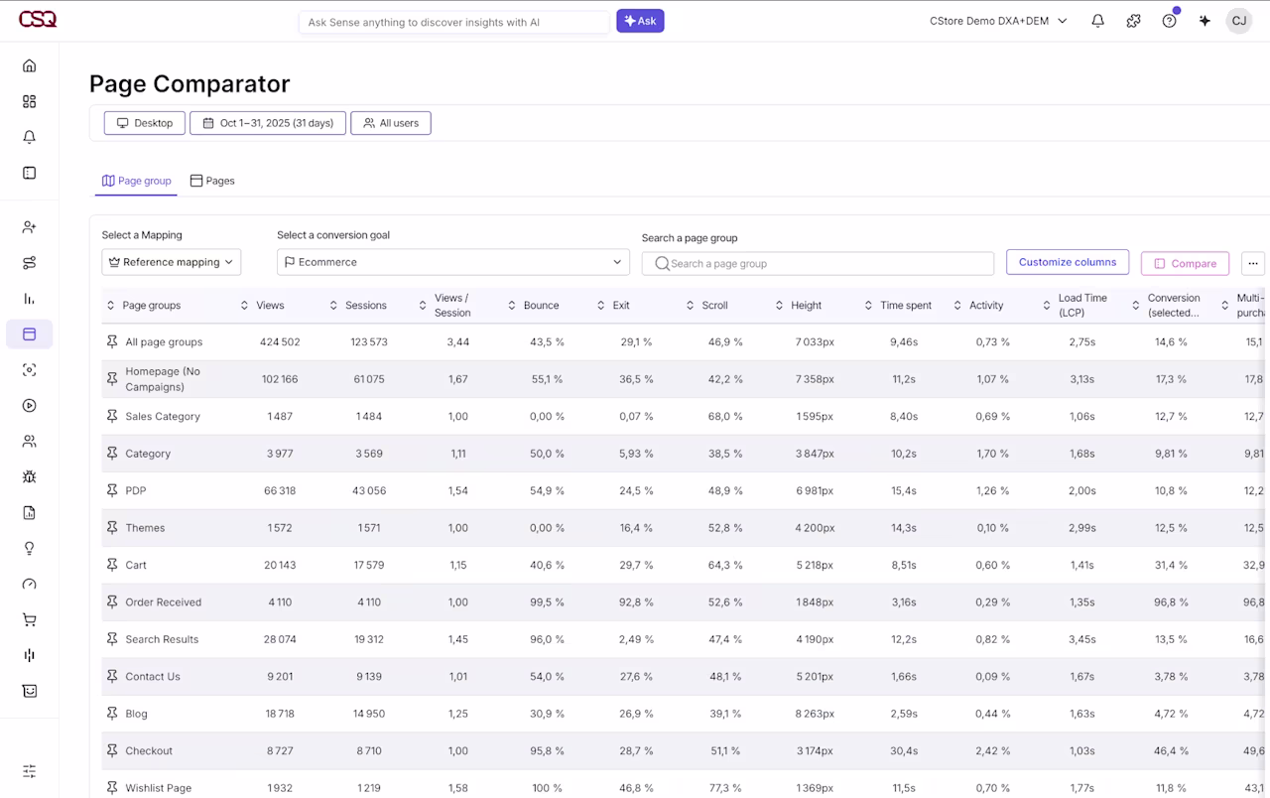Click the Compare button
Viewport: 1270px width, 798px height.
(x=1185, y=263)
